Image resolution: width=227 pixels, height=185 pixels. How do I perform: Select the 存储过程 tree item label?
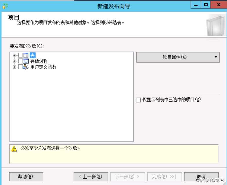coord(39,61)
